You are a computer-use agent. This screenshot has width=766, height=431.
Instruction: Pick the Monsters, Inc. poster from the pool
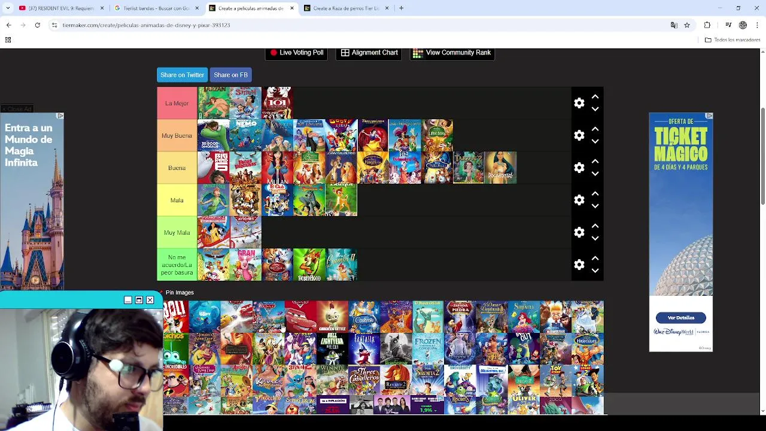(x=492, y=381)
